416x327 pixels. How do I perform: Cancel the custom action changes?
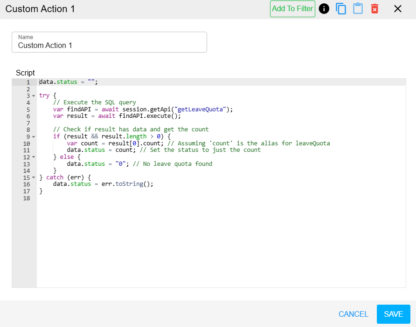pyautogui.click(x=354, y=314)
